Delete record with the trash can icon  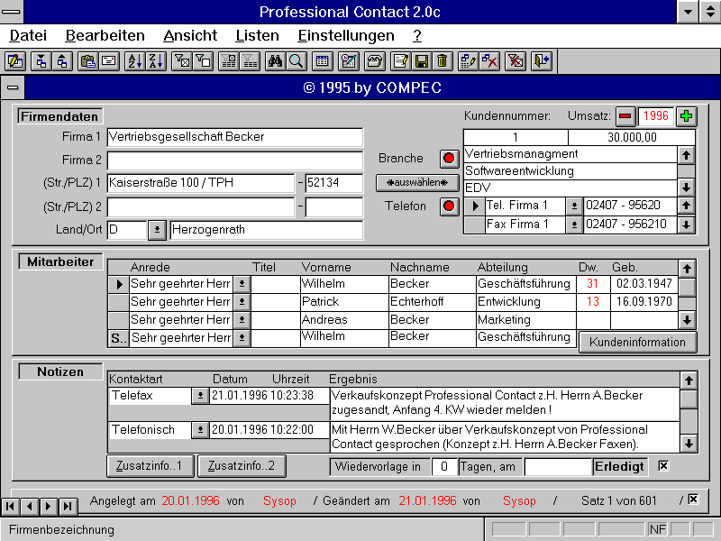tap(442, 61)
